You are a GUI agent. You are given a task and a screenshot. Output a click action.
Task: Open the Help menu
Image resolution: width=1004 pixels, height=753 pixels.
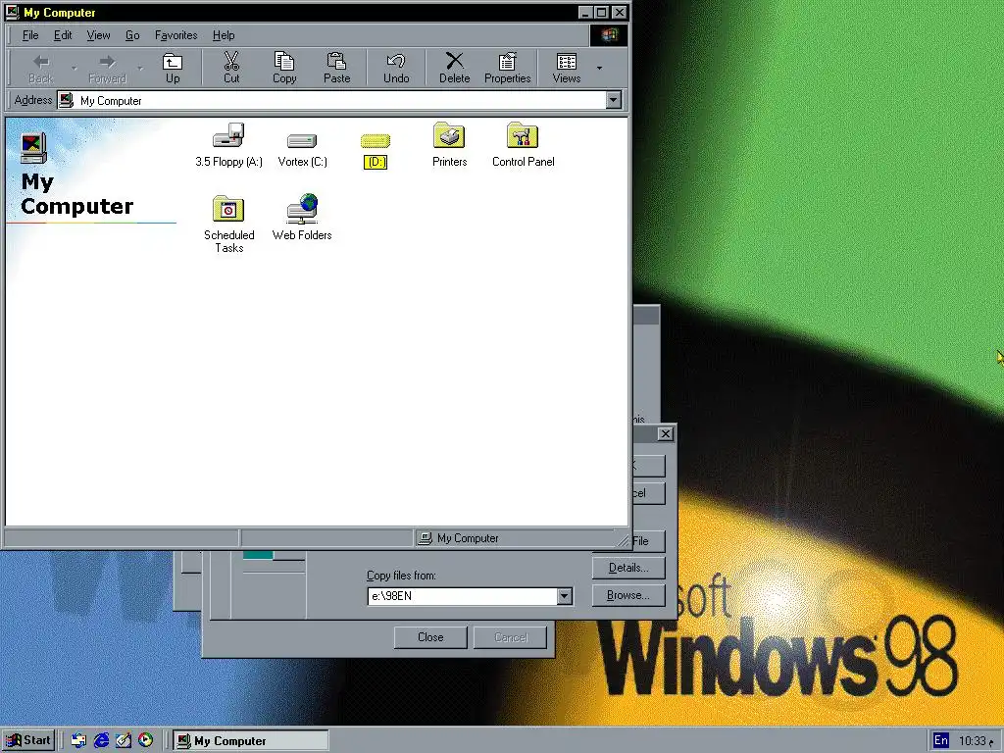click(224, 35)
